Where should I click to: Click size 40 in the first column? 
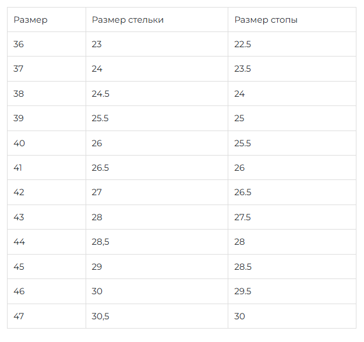(19, 143)
